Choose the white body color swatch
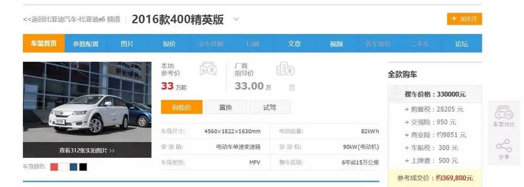524x187 pixels. point(64,167)
